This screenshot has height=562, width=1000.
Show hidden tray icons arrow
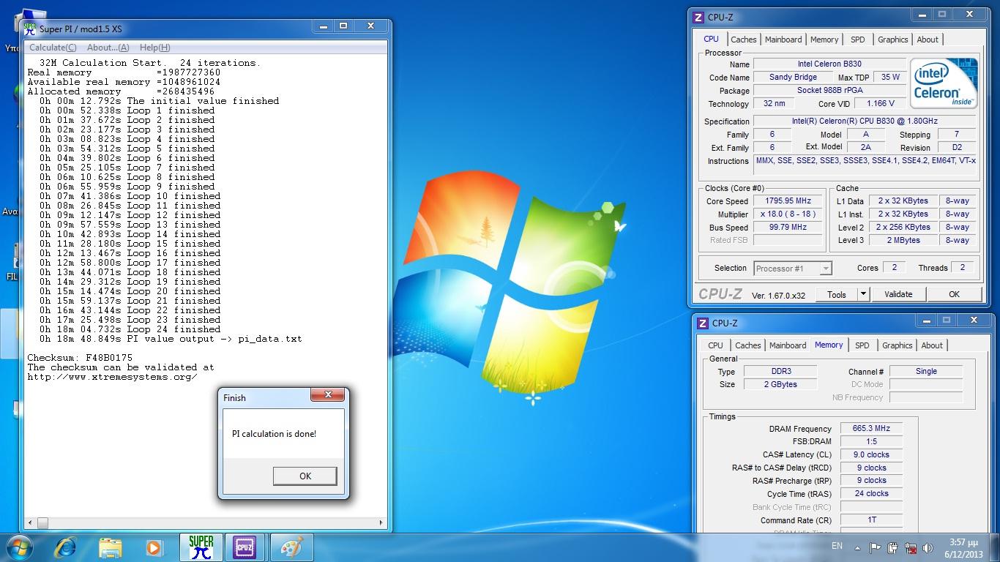(x=857, y=547)
